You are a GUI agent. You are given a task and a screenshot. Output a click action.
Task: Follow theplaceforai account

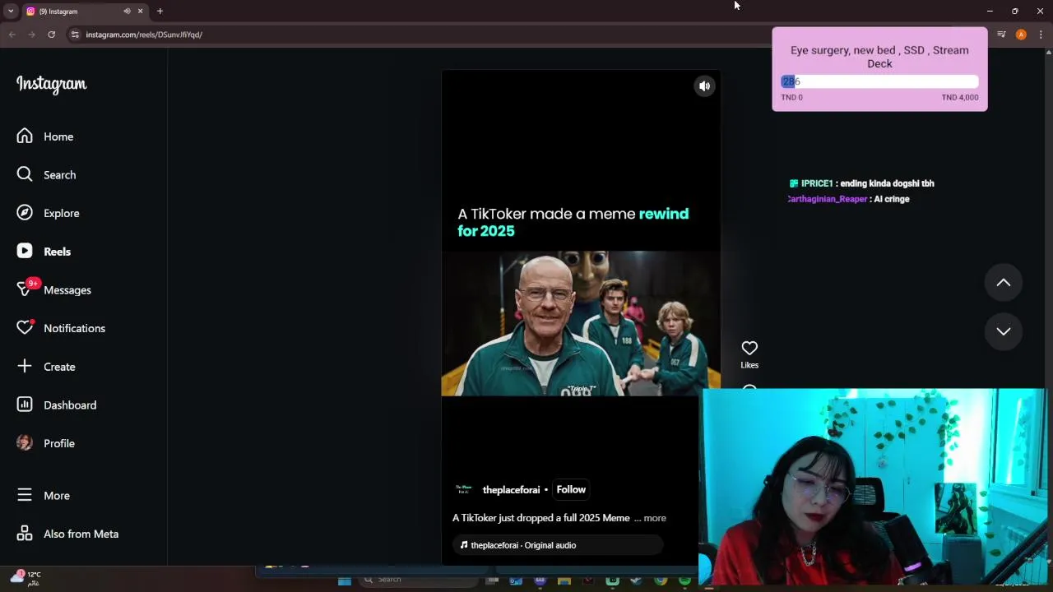(571, 489)
